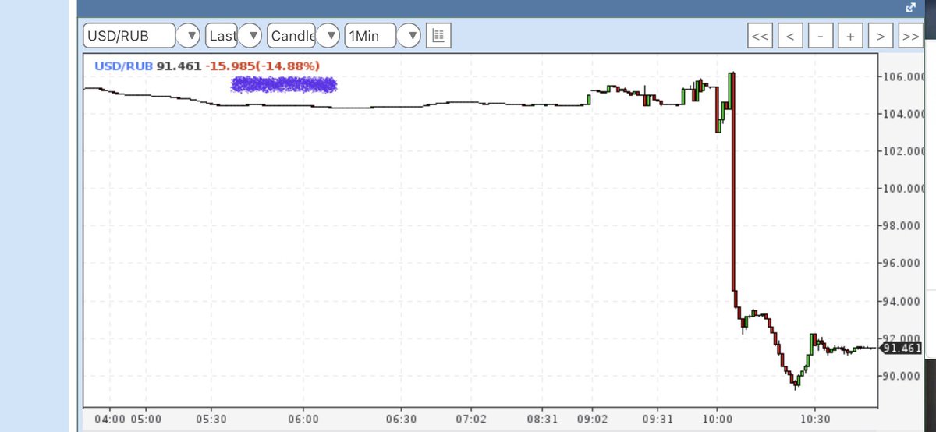Zoom in with the plus button

849,37
